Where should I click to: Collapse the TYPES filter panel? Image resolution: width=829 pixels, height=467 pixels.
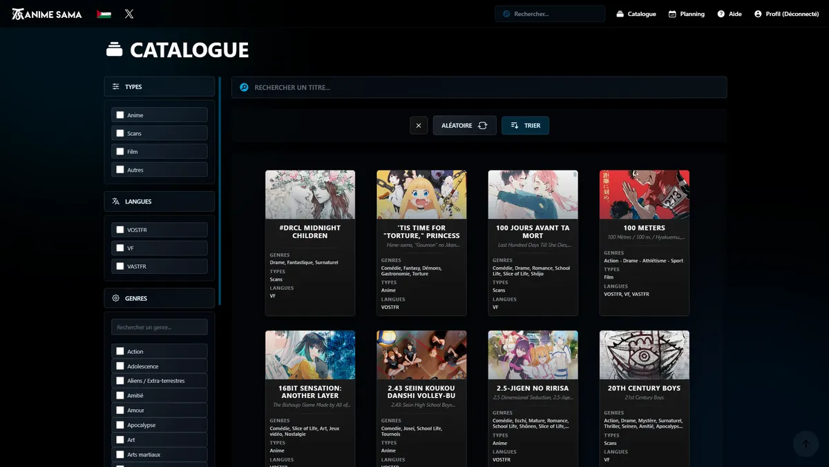click(x=159, y=86)
